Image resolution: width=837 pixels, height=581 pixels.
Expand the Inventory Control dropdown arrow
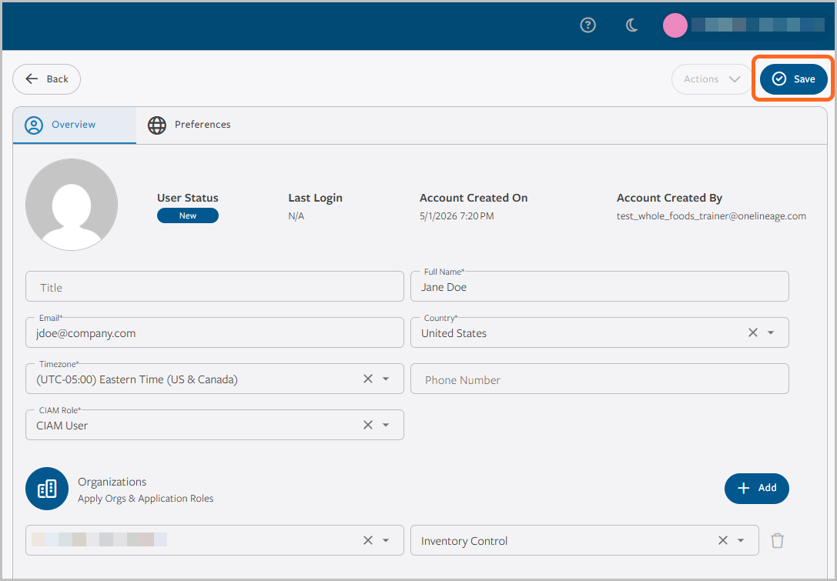tap(741, 540)
